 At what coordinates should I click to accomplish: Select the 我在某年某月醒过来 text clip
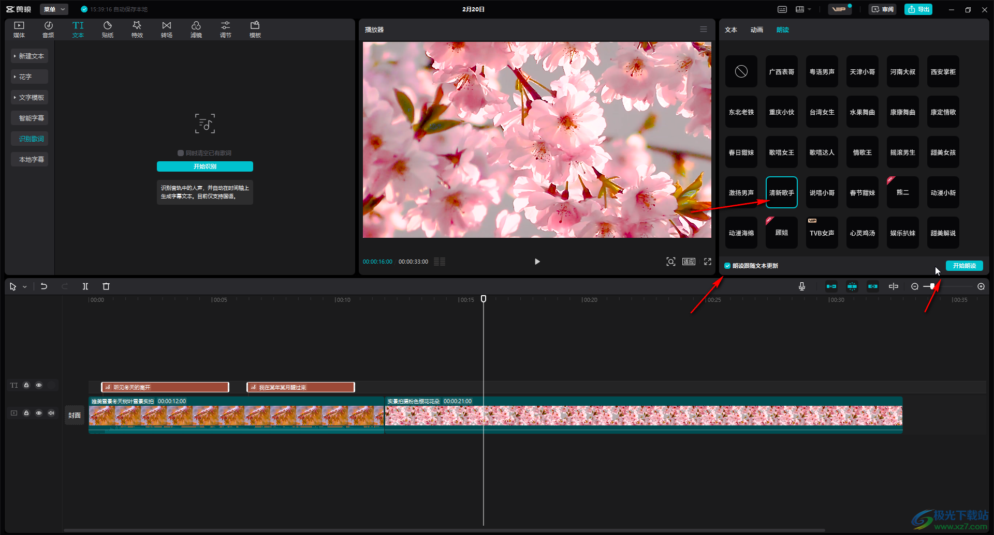point(301,387)
